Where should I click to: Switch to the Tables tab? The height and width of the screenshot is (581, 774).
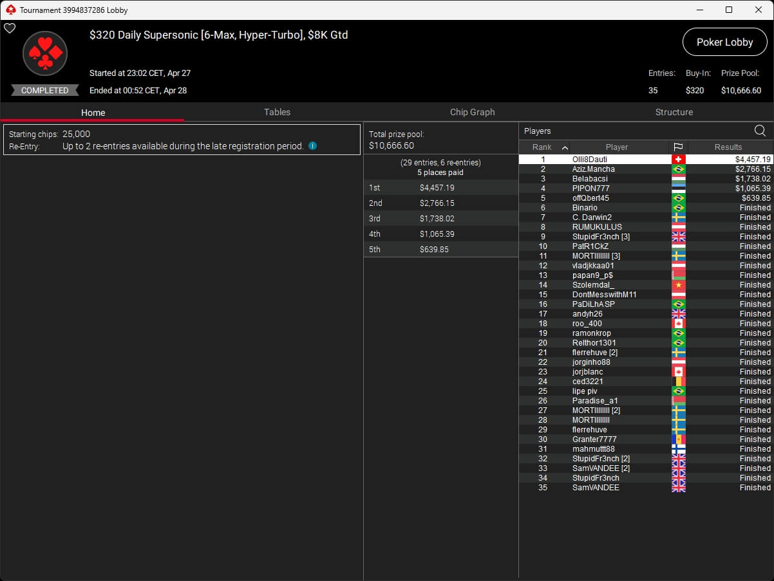pyautogui.click(x=277, y=112)
